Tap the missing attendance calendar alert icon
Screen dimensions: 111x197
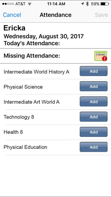click(101, 56)
